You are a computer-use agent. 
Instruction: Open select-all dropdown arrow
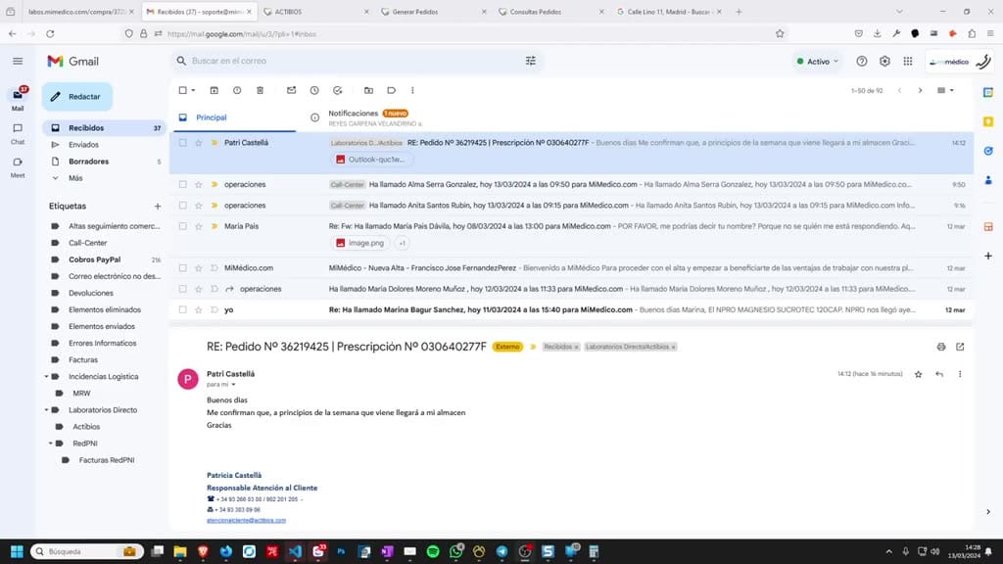pos(193,91)
